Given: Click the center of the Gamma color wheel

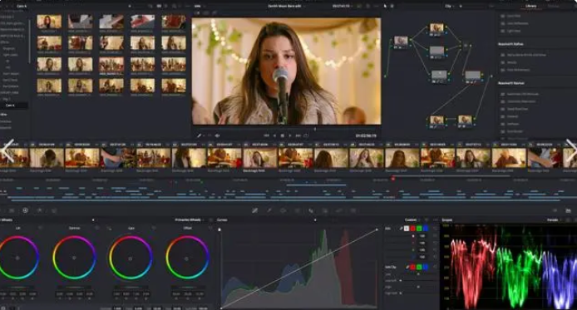Looking at the screenshot, I should [x=74, y=258].
